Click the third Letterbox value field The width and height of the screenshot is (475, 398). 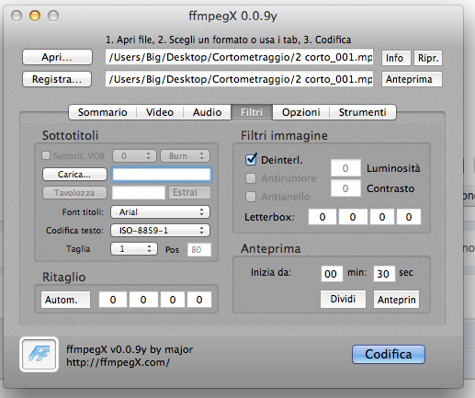[382, 217]
